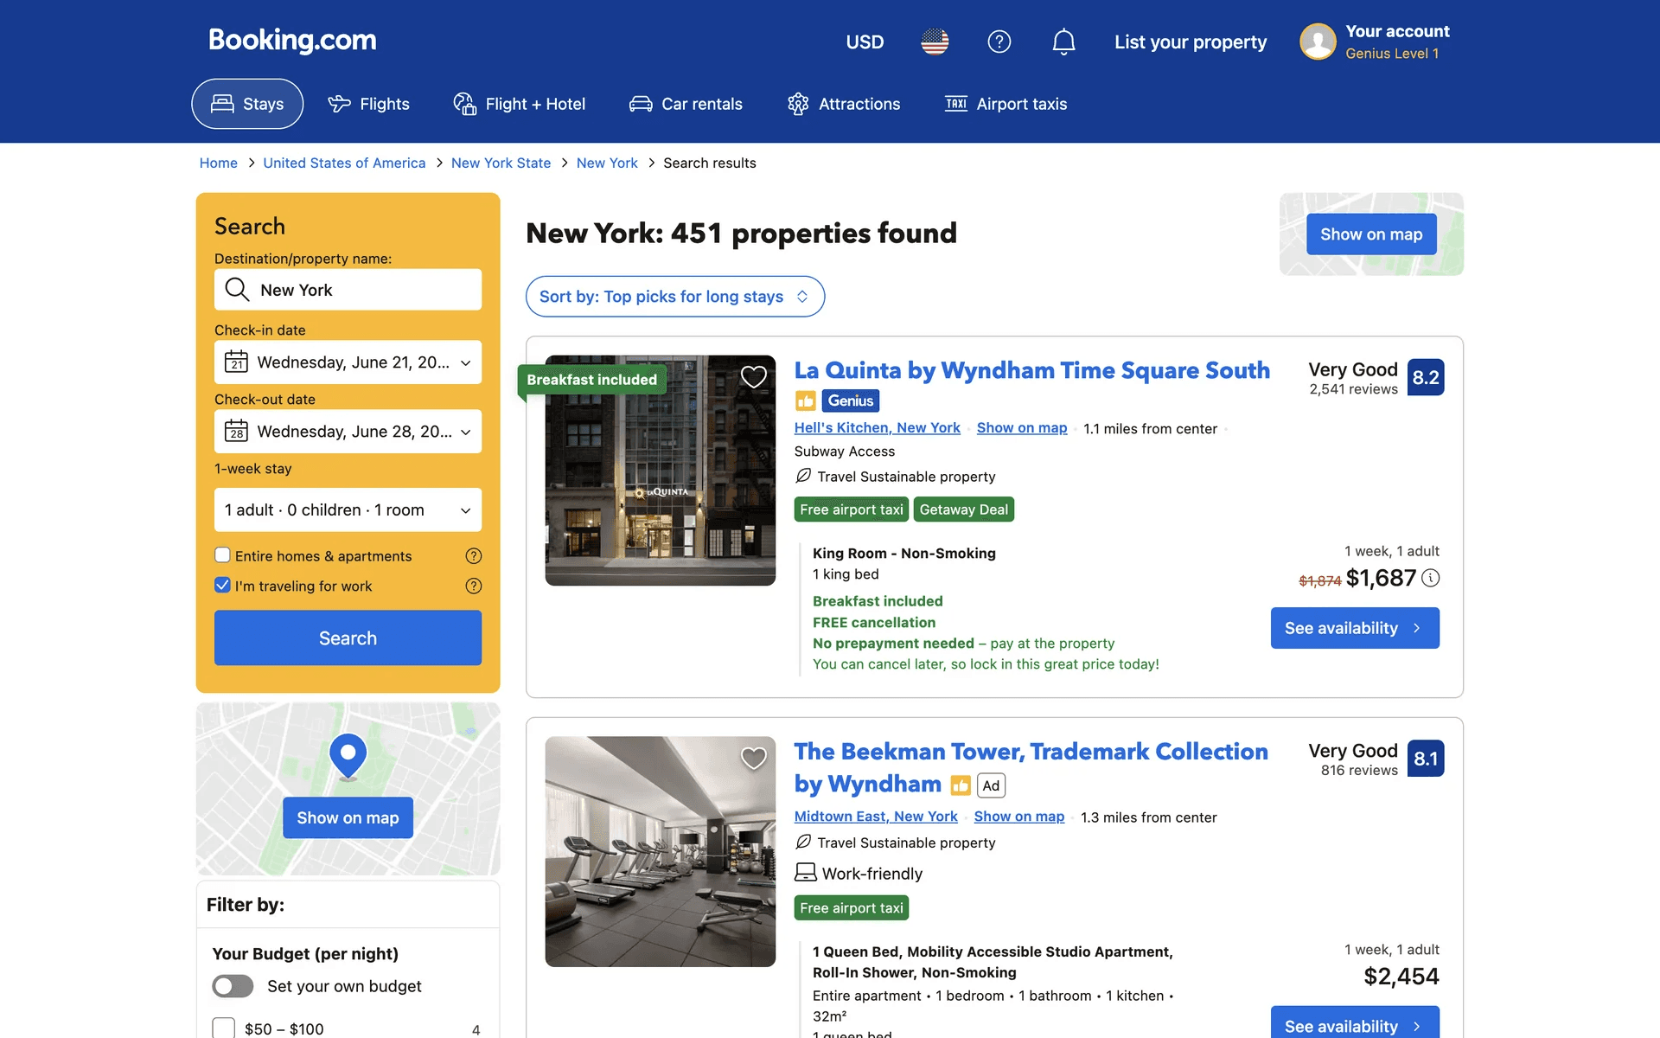Switch to the Flights tab

pyautogui.click(x=369, y=104)
